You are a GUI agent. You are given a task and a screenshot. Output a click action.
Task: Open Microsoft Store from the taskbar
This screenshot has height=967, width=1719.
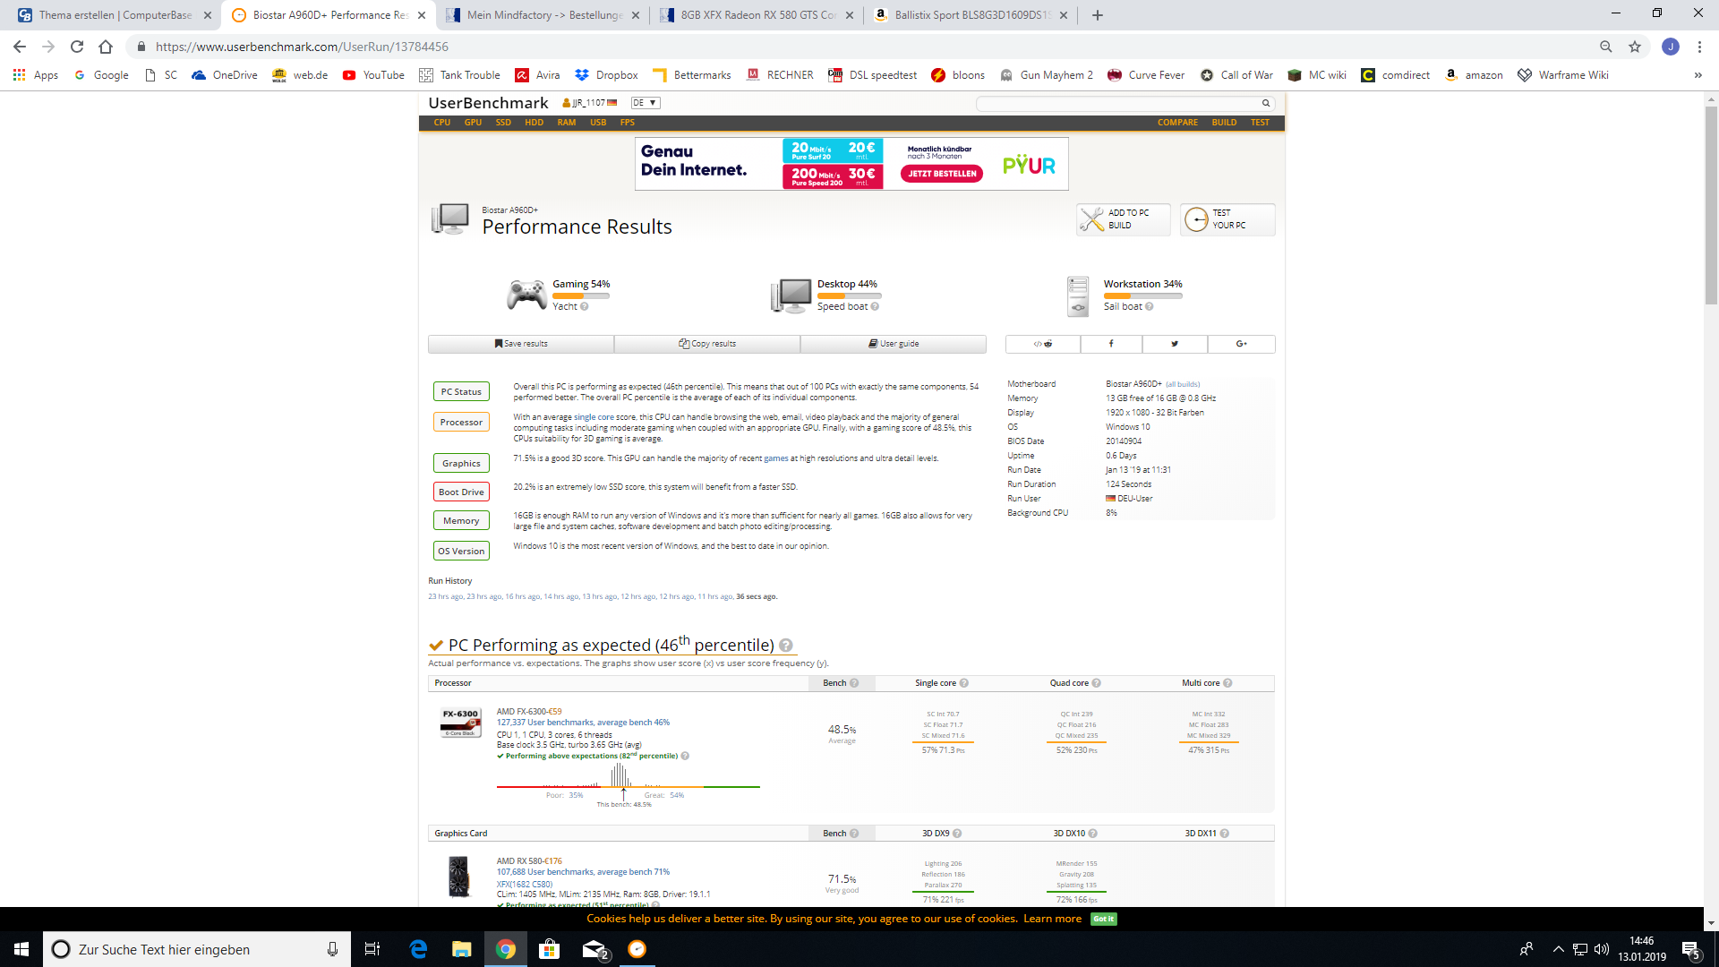[x=549, y=949]
